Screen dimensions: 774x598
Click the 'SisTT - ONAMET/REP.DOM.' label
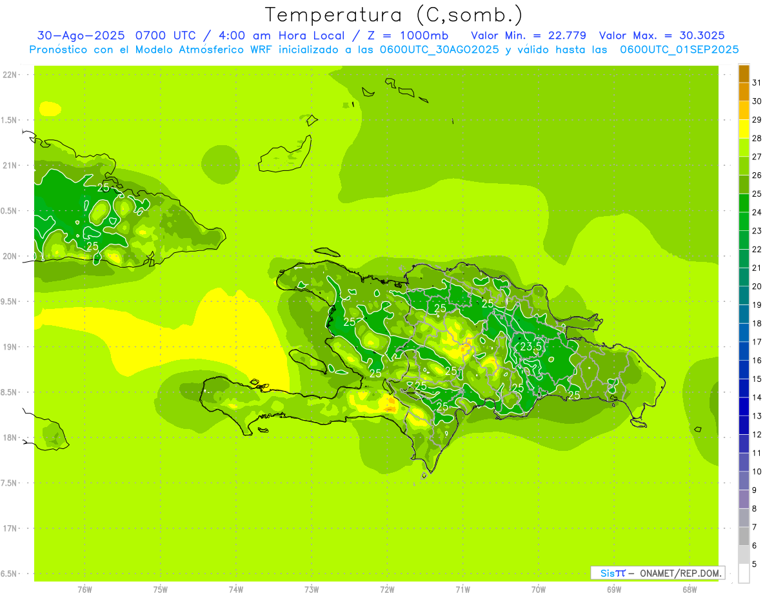click(x=657, y=573)
